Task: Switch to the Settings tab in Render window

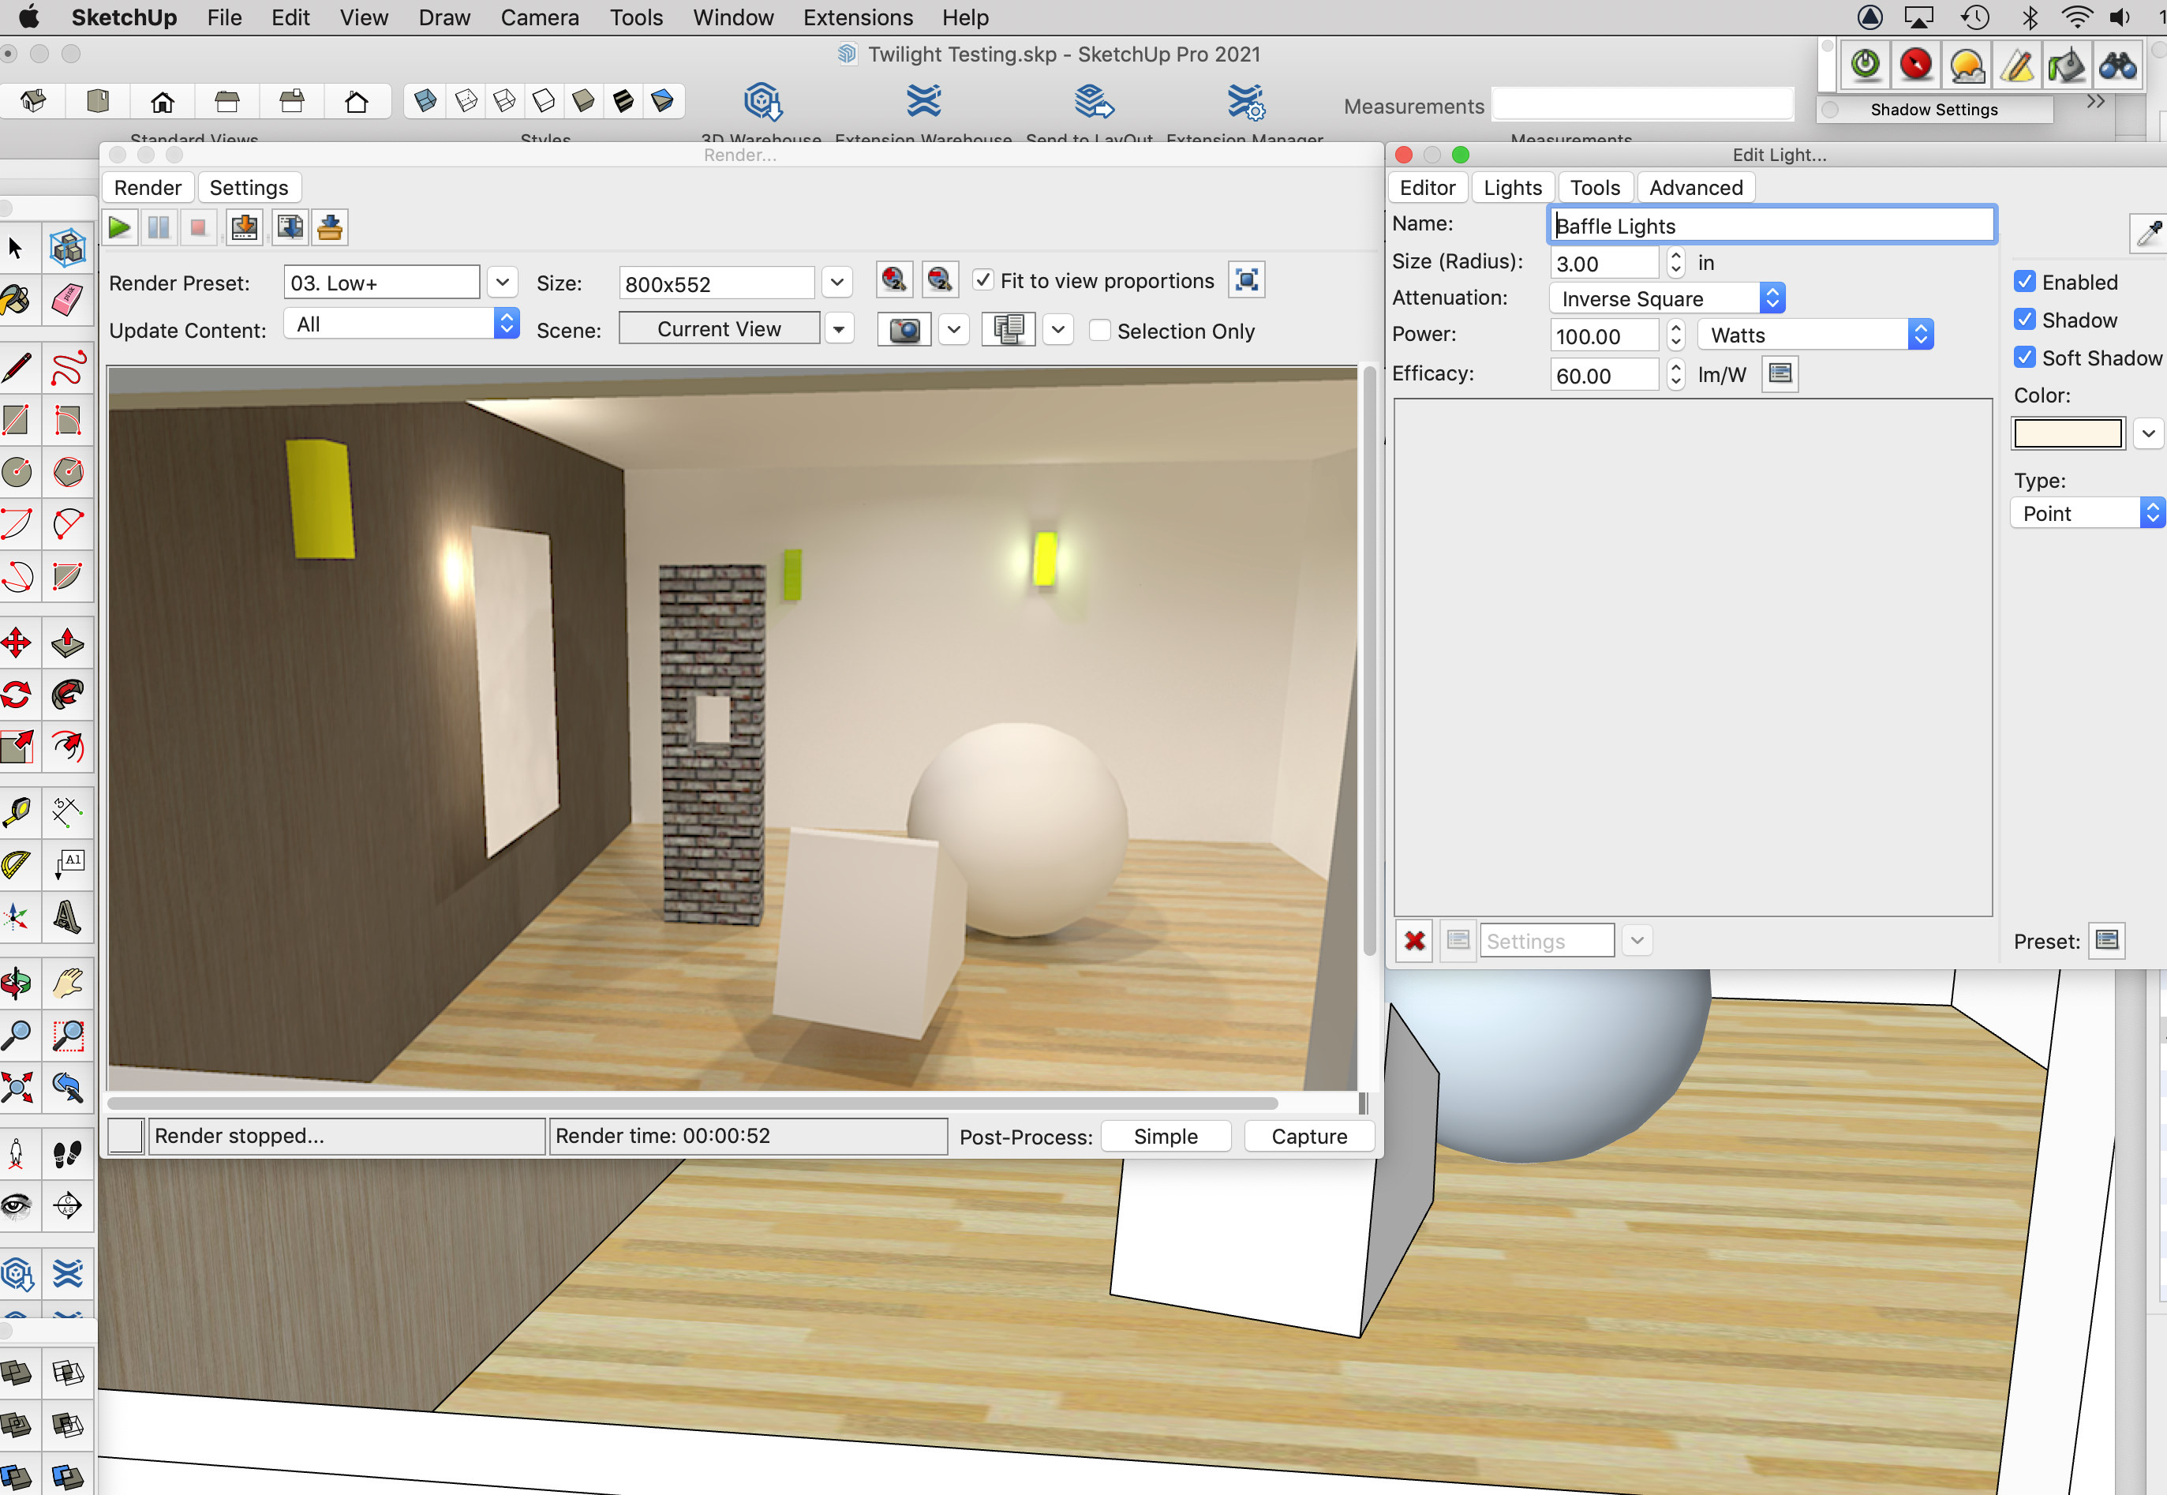Action: [x=249, y=187]
